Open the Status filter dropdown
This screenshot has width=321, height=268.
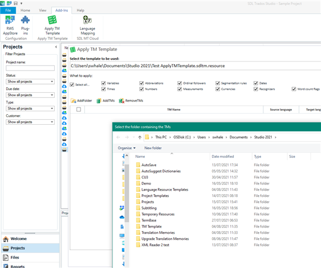click(30, 82)
